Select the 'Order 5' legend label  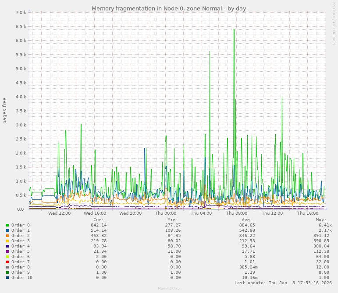click(x=21, y=251)
